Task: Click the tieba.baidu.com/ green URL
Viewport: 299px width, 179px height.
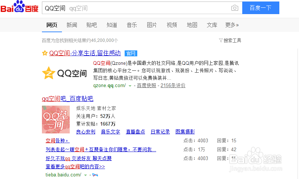Action: [63, 175]
